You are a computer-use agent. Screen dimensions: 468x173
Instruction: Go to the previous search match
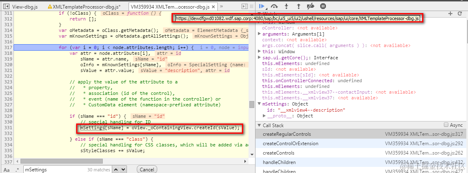[116, 170]
